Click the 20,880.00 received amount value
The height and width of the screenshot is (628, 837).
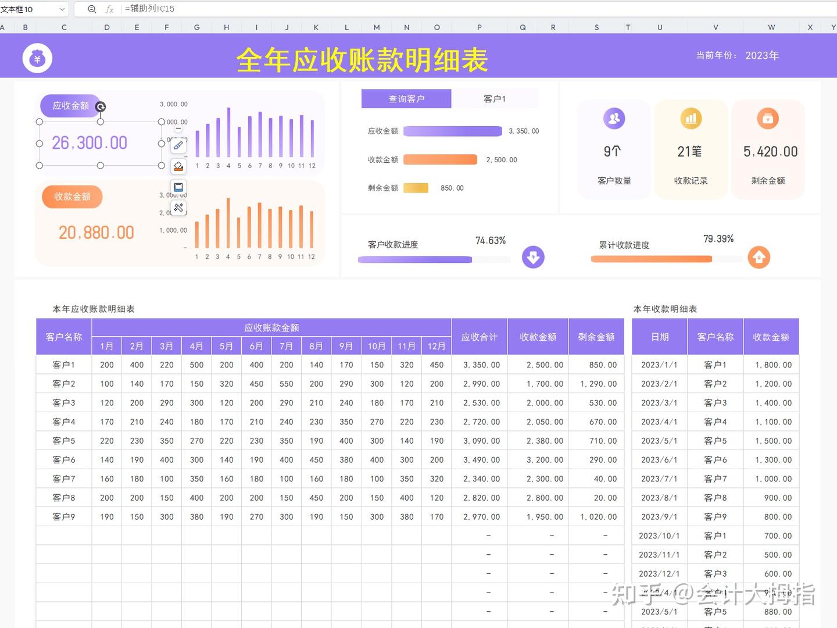coord(96,233)
